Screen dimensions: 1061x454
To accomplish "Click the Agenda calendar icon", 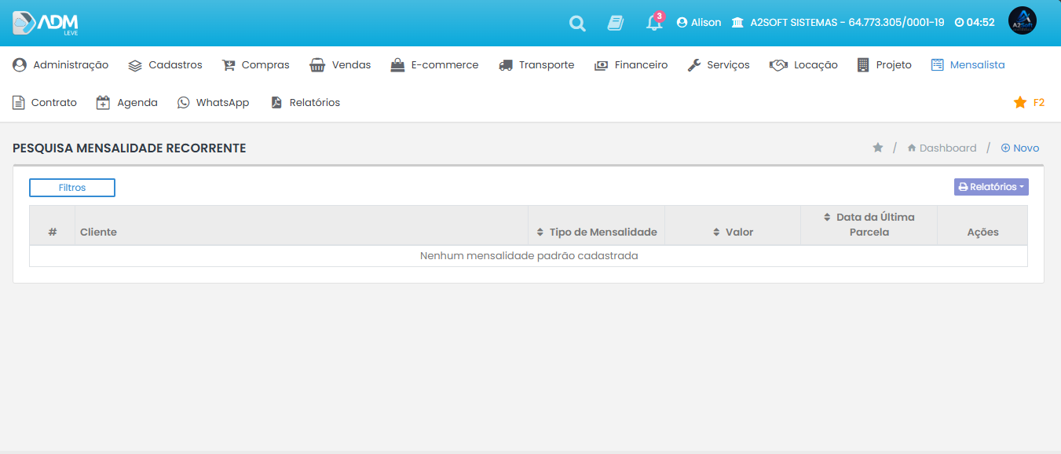I will point(103,102).
